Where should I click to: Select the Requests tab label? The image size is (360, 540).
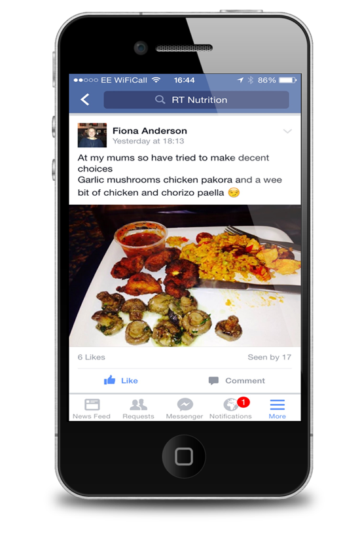click(139, 416)
